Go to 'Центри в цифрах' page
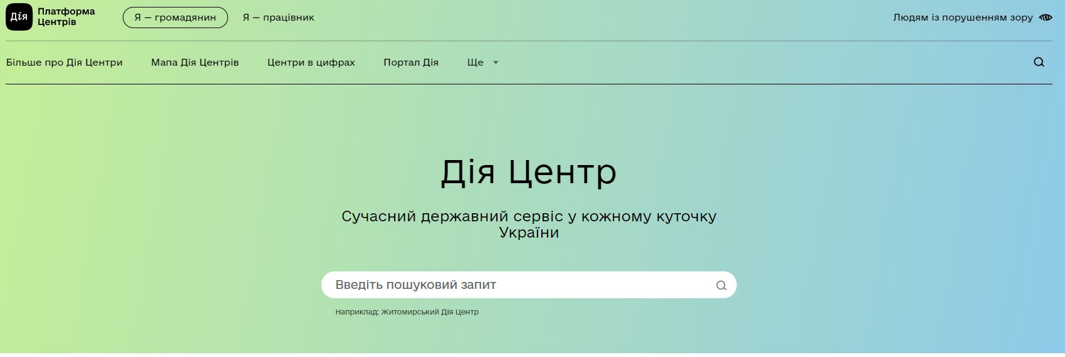 [x=311, y=63]
